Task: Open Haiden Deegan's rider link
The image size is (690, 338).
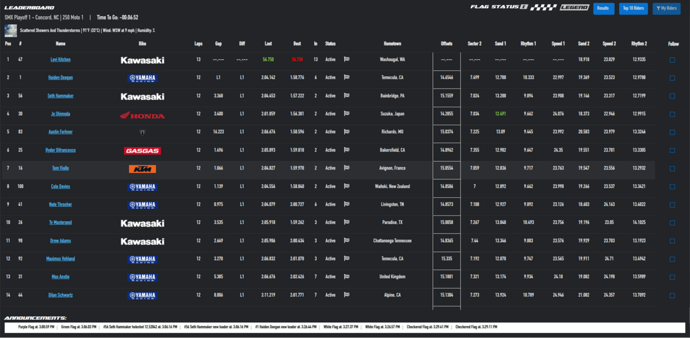Action: pos(60,78)
